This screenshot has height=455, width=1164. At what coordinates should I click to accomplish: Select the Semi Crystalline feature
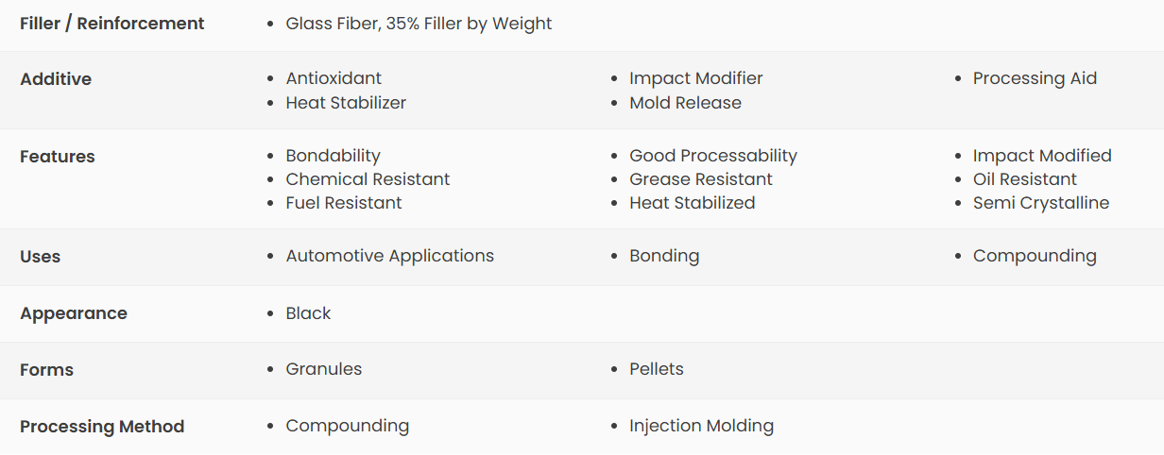(x=1041, y=203)
